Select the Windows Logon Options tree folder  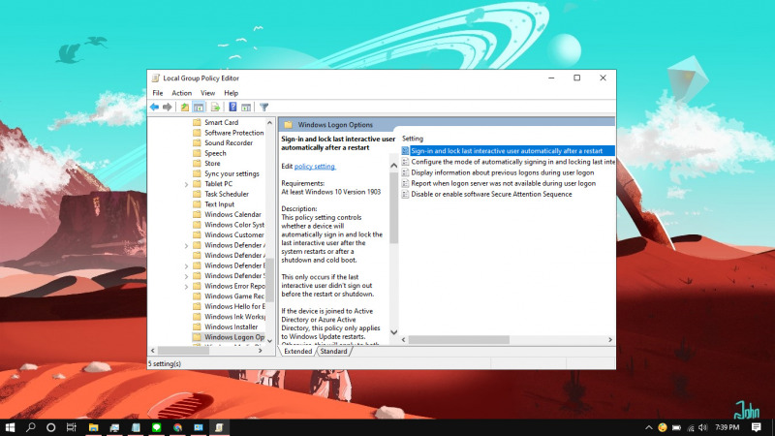[x=234, y=337]
